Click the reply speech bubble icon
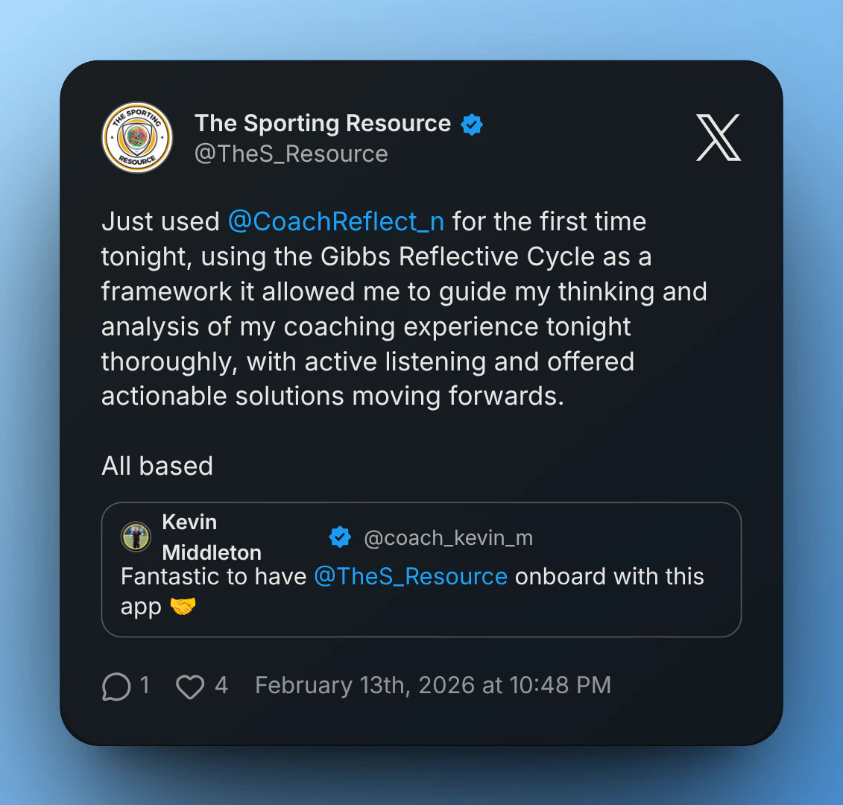This screenshot has height=805, width=843. (116, 686)
